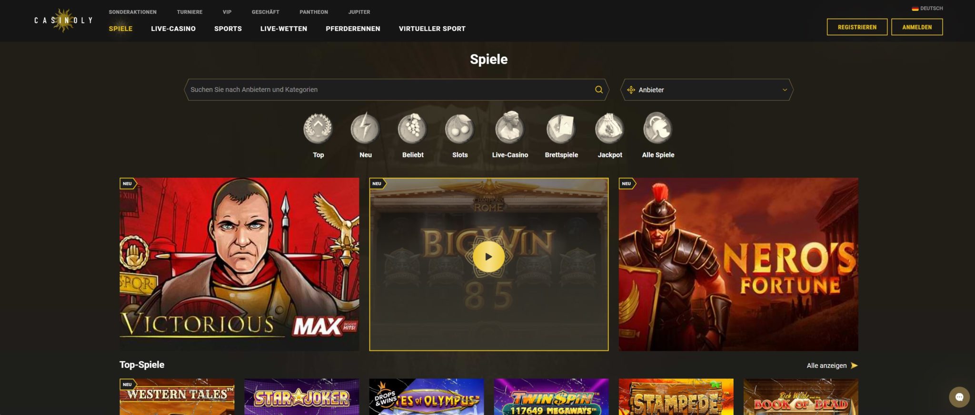Open the Deutsch language selector
Image resolution: width=975 pixels, height=415 pixels.
(x=927, y=8)
